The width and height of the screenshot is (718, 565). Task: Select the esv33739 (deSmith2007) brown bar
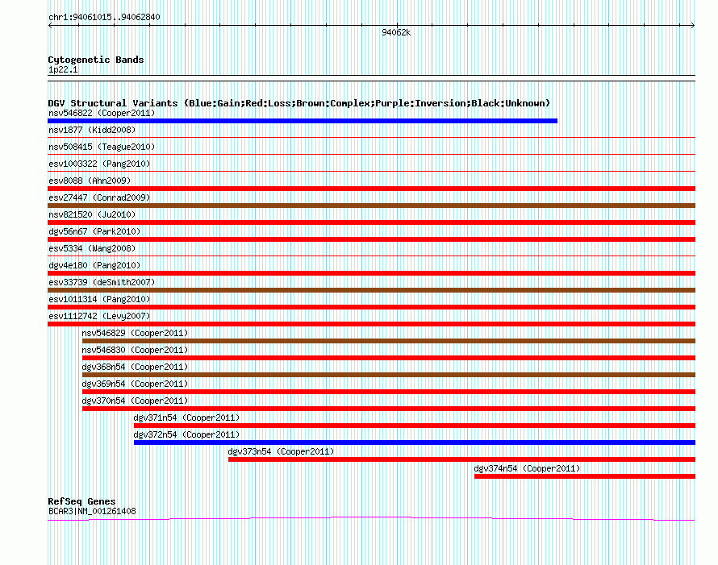(371, 290)
